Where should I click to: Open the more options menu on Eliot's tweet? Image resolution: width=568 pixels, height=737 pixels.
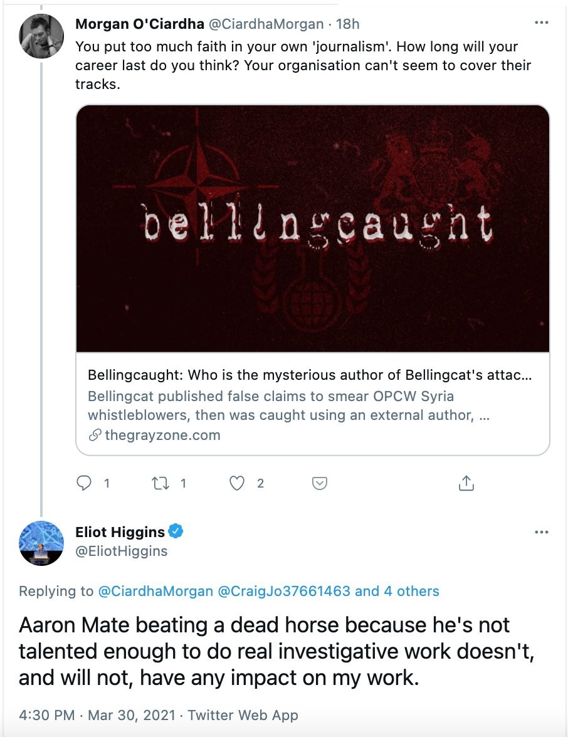(x=541, y=532)
